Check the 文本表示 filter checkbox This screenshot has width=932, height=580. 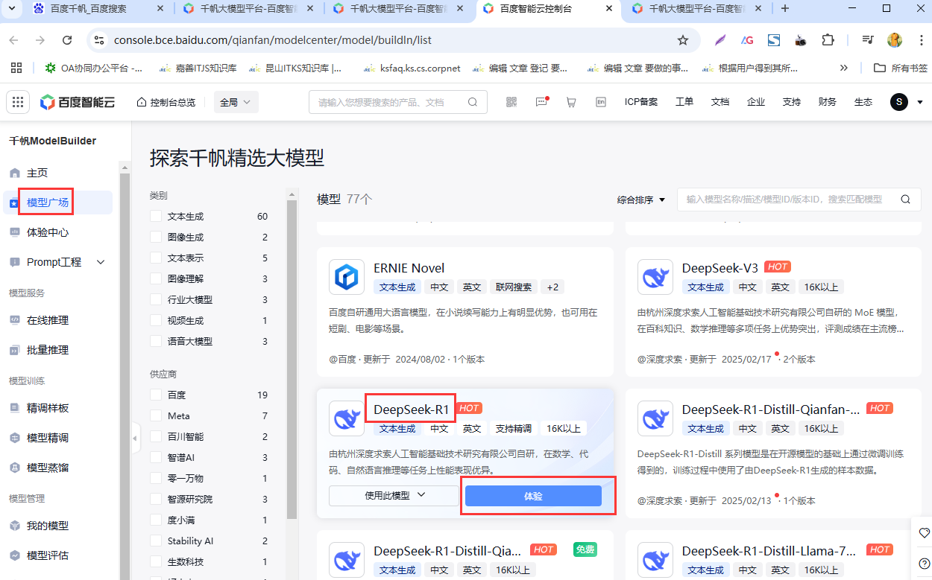(156, 258)
